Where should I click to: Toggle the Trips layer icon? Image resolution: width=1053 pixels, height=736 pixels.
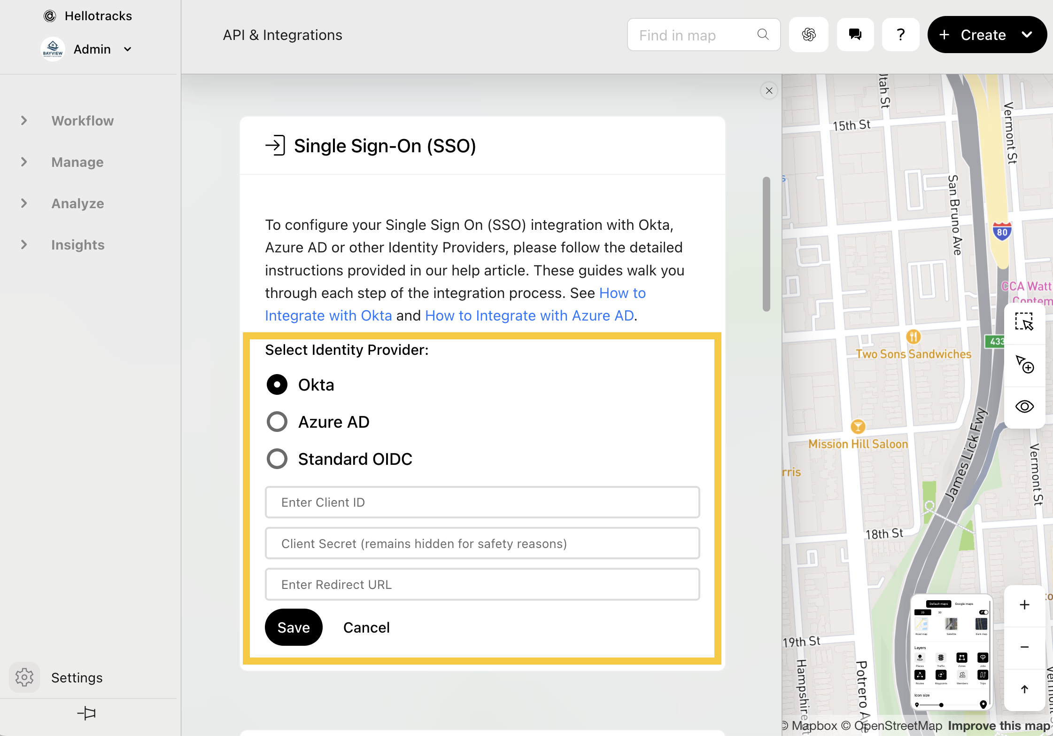point(983,675)
